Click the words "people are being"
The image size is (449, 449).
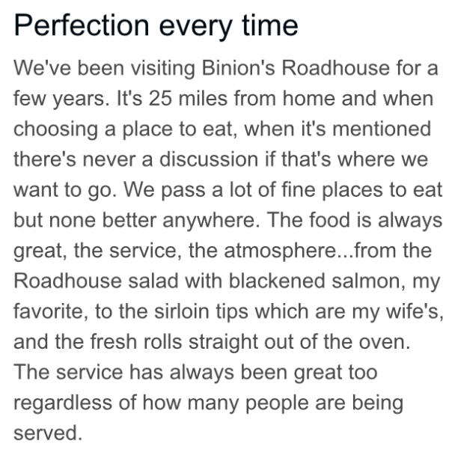(x=325, y=403)
